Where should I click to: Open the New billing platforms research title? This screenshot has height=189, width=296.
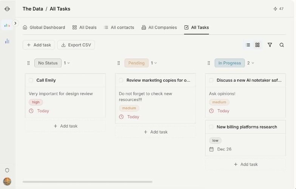click(x=247, y=127)
